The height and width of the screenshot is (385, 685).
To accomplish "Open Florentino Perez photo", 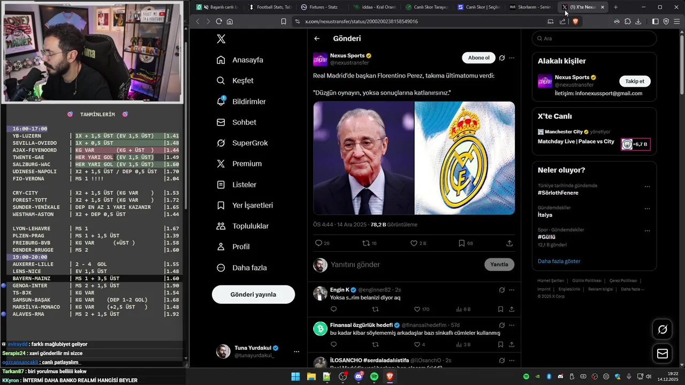I will pos(363,158).
